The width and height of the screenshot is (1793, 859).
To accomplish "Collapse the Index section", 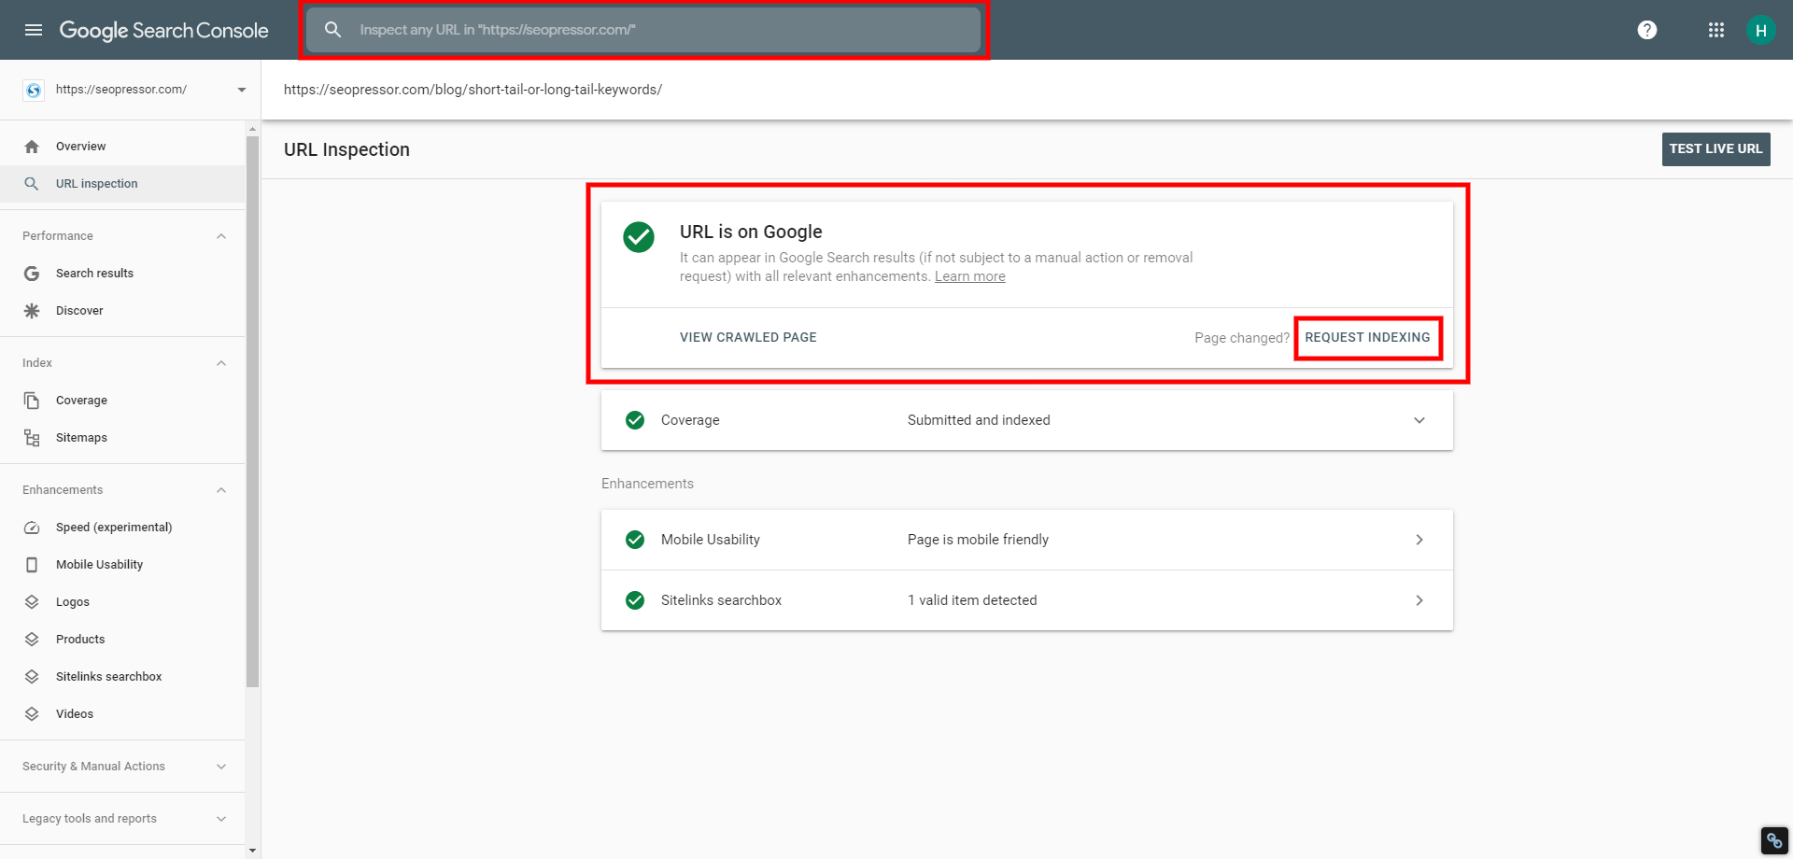I will pos(221,363).
